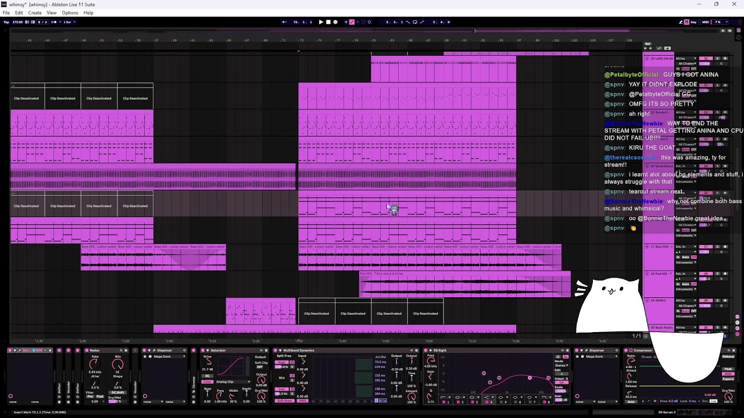The width and height of the screenshot is (744, 418).
Task: Click the Compressor Makeup button
Action: 728,356
